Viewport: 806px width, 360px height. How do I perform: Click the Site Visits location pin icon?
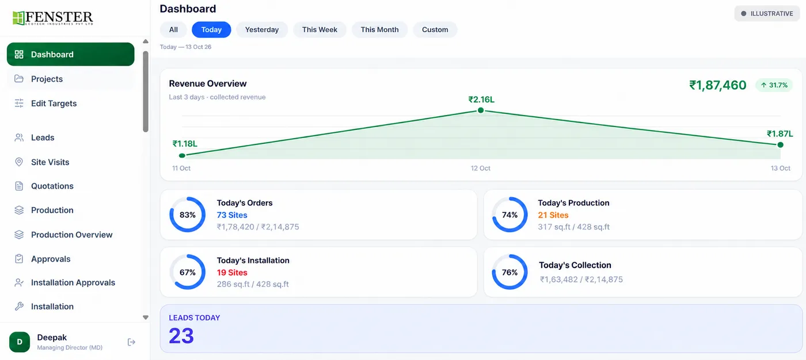click(x=19, y=162)
